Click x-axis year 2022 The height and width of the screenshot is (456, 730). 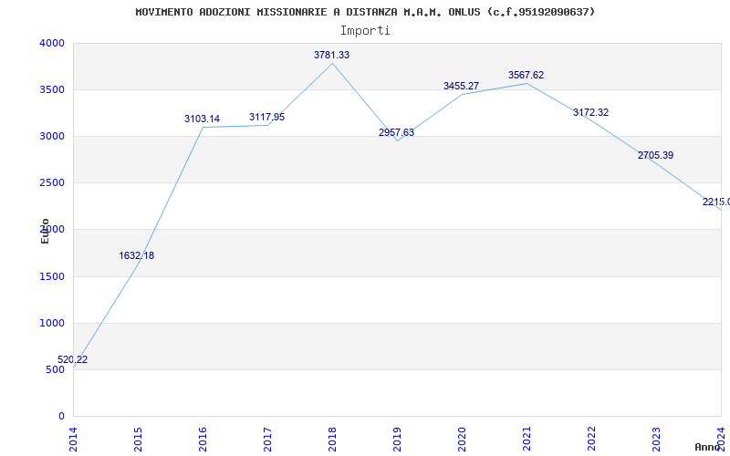[591, 440]
